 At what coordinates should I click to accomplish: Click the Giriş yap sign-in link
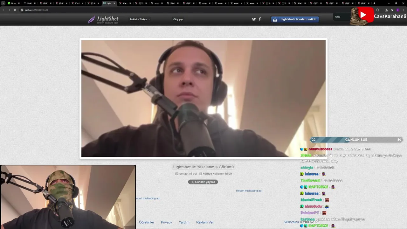[x=178, y=19]
